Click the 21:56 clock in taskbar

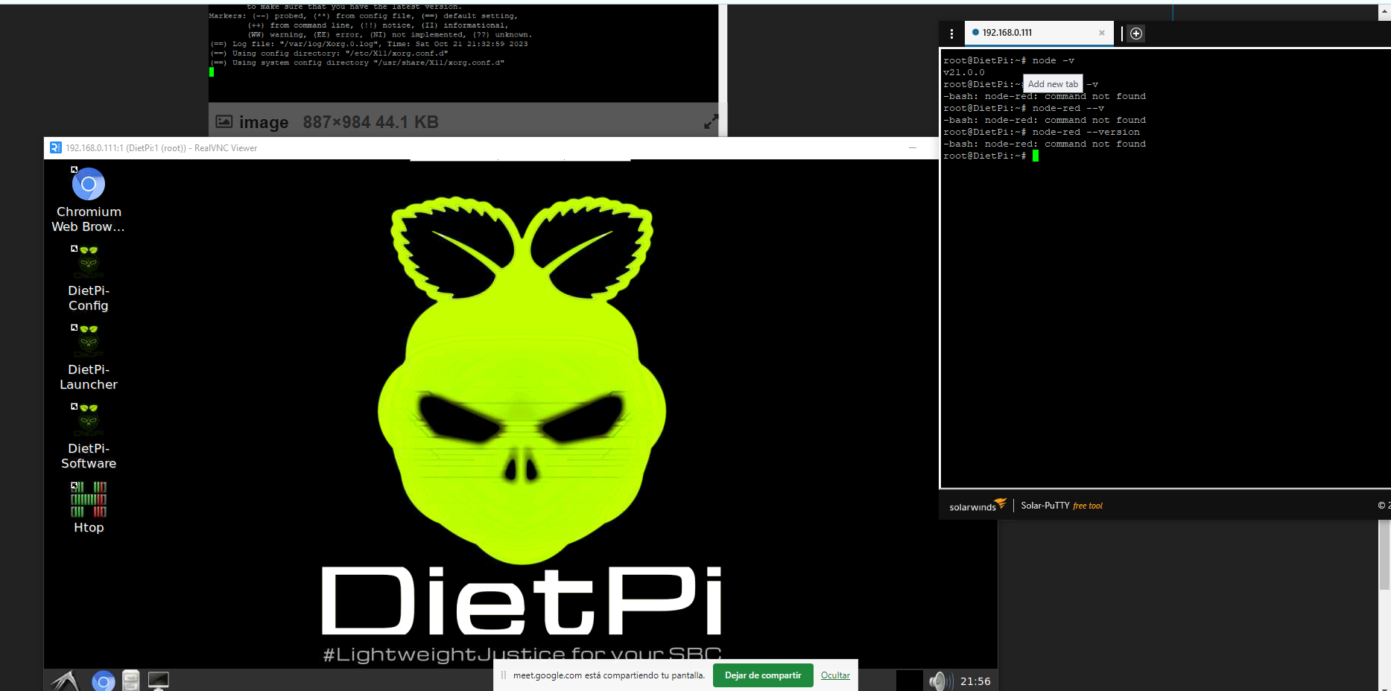975,681
